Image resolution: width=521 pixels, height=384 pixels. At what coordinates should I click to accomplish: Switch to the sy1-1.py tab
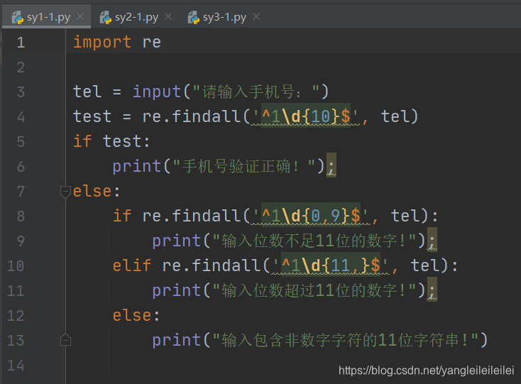click(47, 16)
